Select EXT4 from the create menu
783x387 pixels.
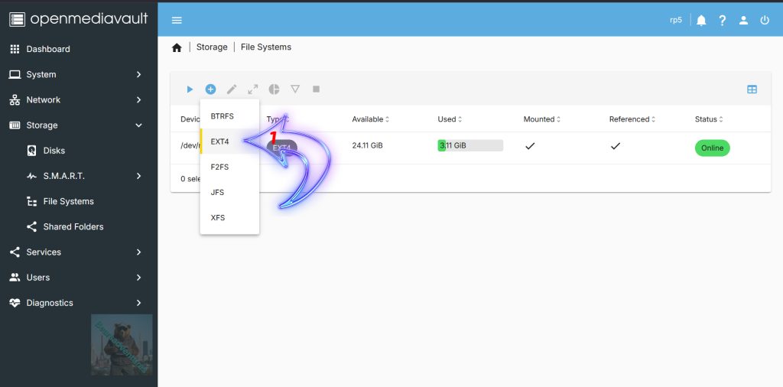[x=229, y=141]
